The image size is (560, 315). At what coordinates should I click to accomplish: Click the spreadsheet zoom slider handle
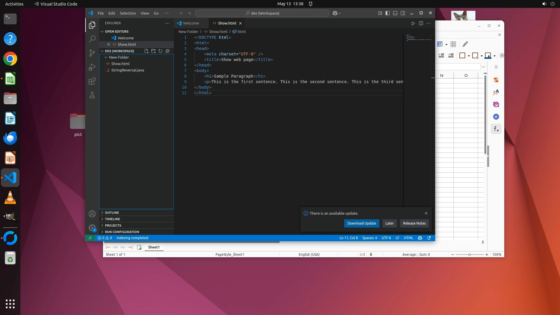(x=470, y=255)
